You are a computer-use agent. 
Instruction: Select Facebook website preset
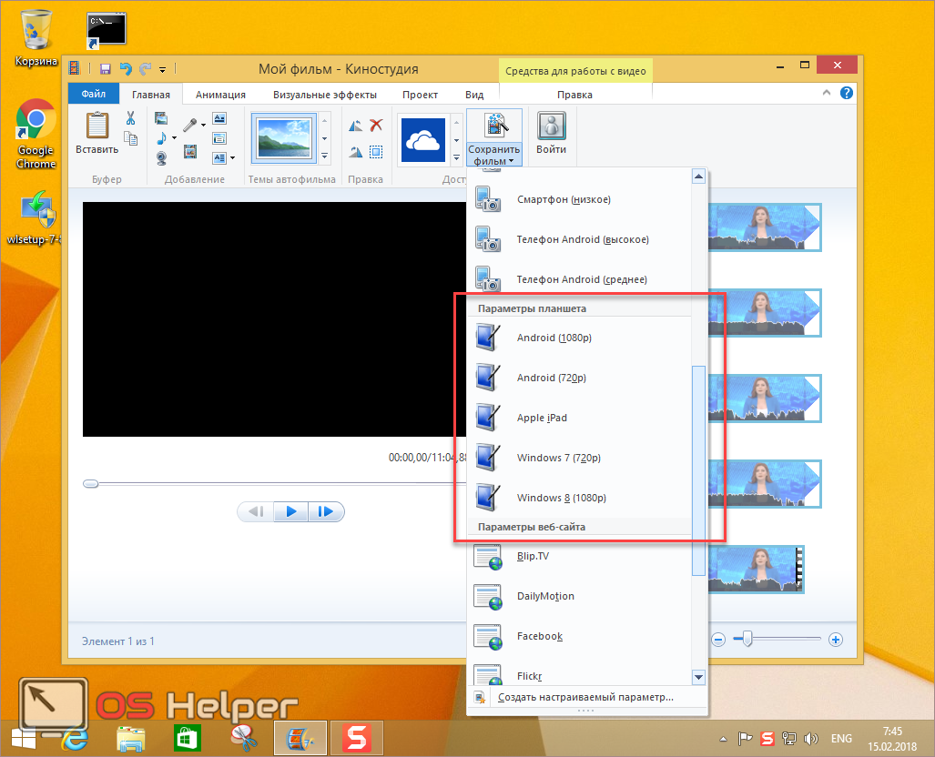click(539, 636)
